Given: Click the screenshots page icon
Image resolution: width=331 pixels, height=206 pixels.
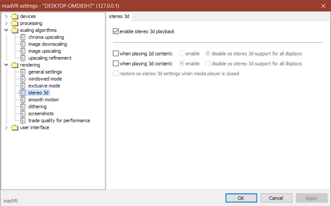Looking at the screenshot, I should coord(23,114).
